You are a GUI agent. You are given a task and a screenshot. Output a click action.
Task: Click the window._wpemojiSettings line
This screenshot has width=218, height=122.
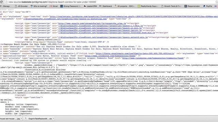click(x=121, y=65)
